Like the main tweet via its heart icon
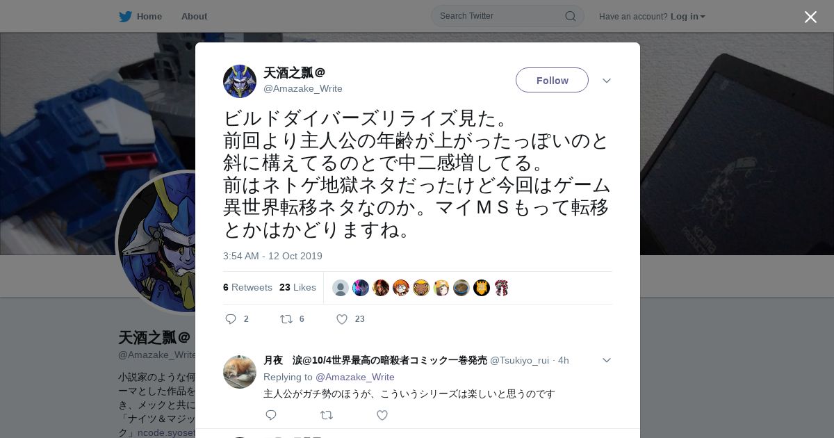The width and height of the screenshot is (834, 438). [341, 319]
